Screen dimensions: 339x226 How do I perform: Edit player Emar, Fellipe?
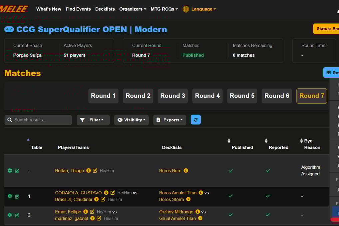92,212
